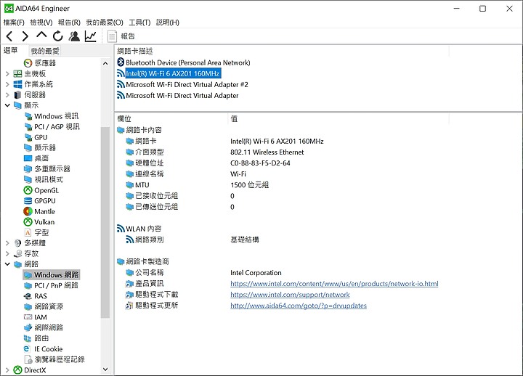
Task: Click the IAM icon in the tree
Action: [28, 317]
